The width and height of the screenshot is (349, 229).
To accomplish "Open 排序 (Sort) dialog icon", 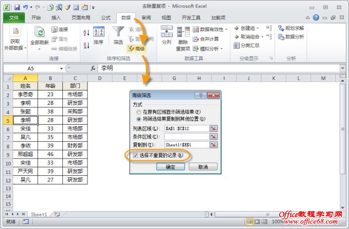I will (99, 31).
